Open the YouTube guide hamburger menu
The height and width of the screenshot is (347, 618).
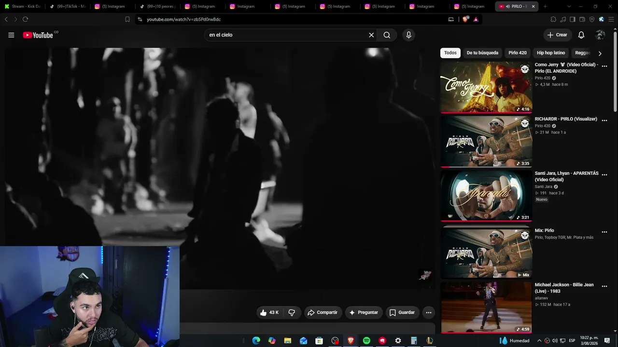tap(11, 35)
